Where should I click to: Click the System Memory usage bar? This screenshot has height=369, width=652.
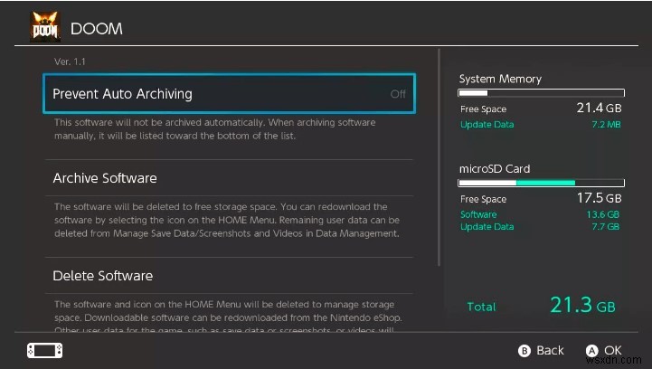pos(541,93)
